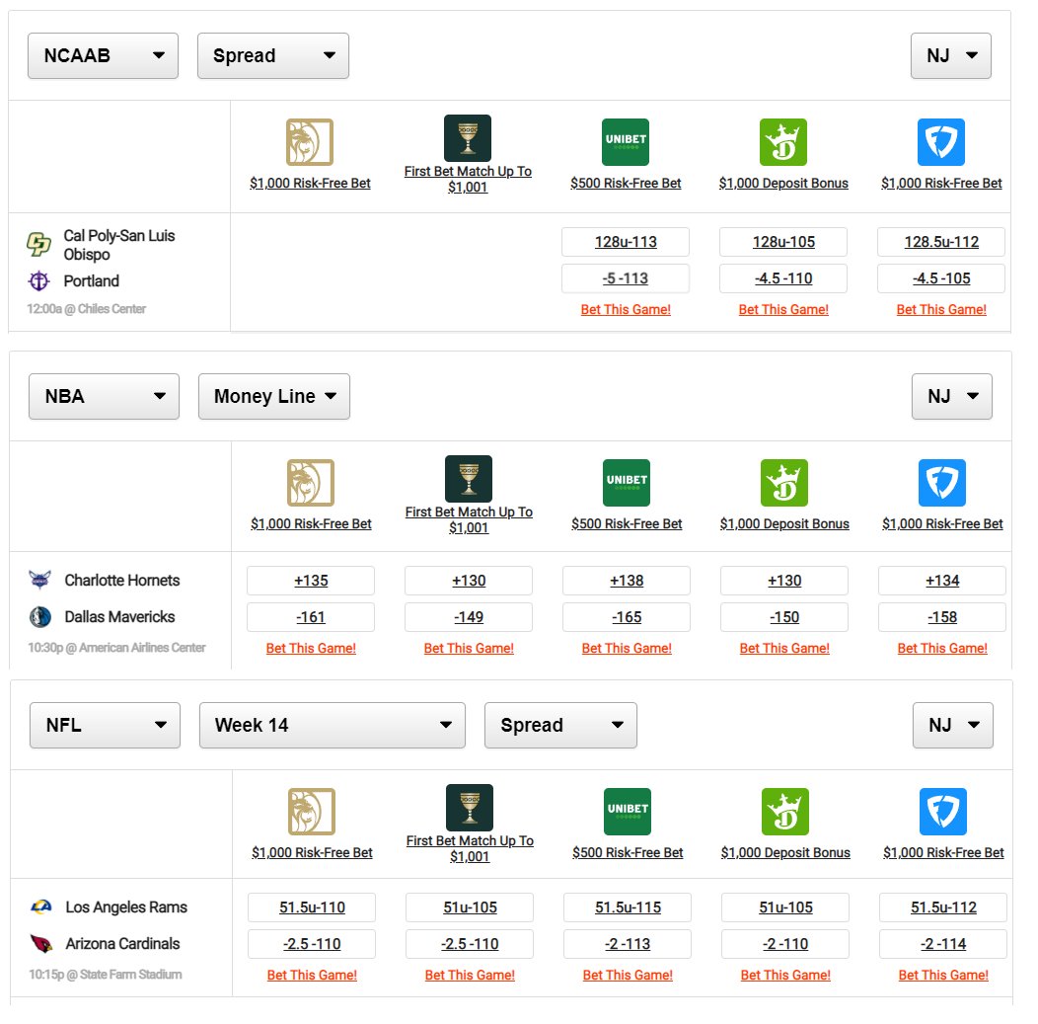Open the NJ state dropdown beside NFL
The image size is (1038, 1024).
(x=951, y=725)
